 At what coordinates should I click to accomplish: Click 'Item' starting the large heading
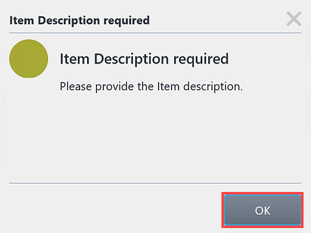[x=75, y=59]
